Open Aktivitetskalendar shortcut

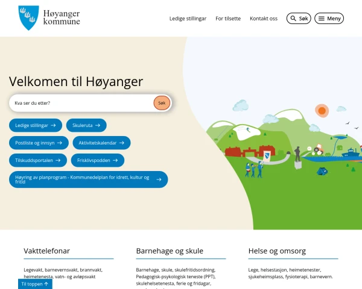[101, 143]
